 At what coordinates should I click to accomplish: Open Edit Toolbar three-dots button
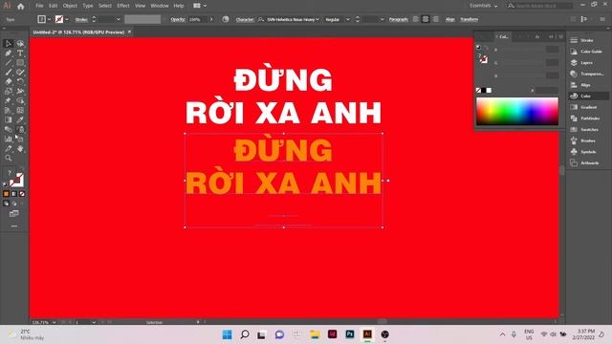click(14, 226)
